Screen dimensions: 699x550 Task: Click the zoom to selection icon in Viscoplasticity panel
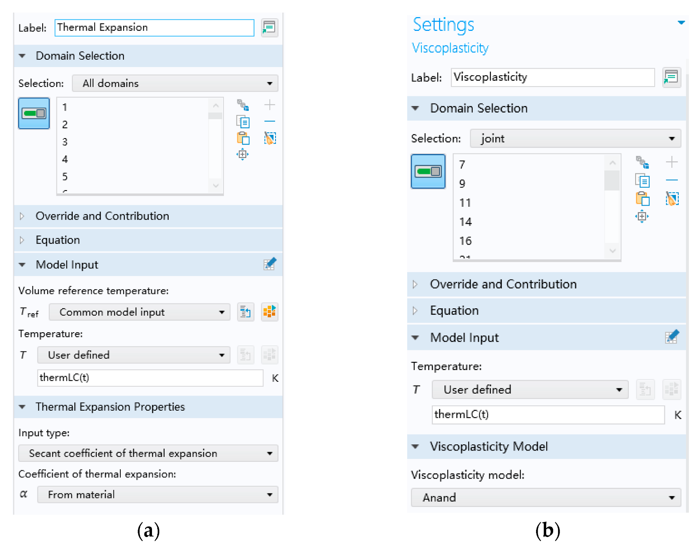click(x=642, y=217)
